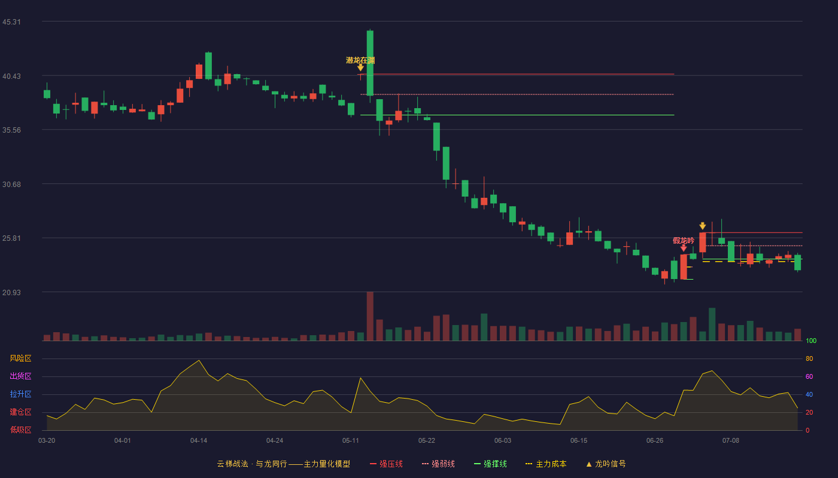The height and width of the screenshot is (478, 838).
Task: Click the magenta 60 indicator axis value
Action: (x=809, y=376)
